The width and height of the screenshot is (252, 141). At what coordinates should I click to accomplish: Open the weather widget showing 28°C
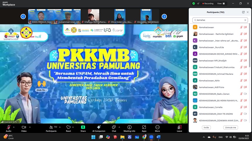(x=8, y=137)
